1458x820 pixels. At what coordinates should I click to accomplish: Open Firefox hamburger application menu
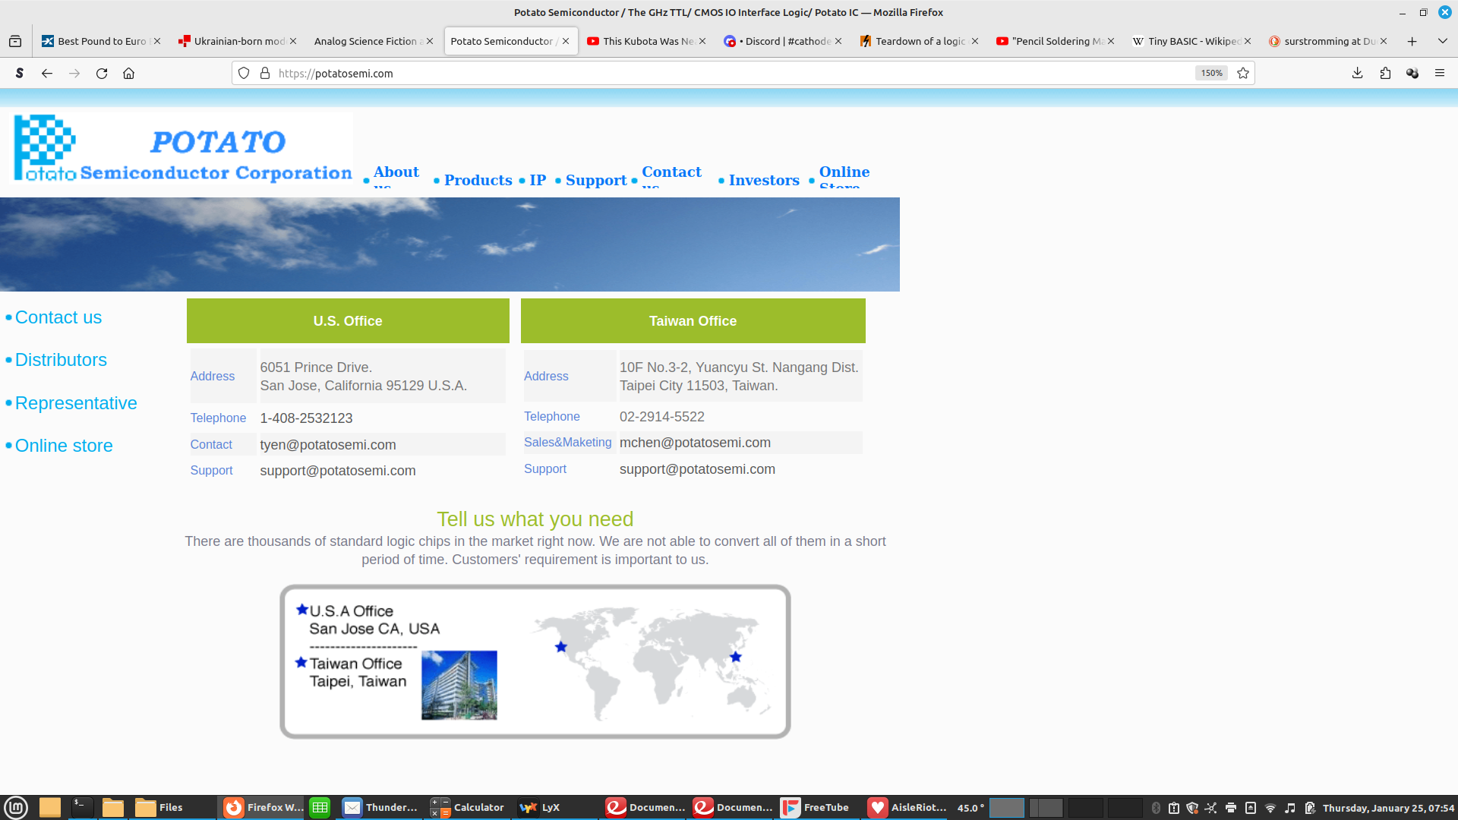(1440, 74)
